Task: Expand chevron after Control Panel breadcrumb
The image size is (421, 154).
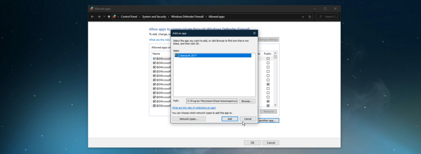Action: click(140, 17)
